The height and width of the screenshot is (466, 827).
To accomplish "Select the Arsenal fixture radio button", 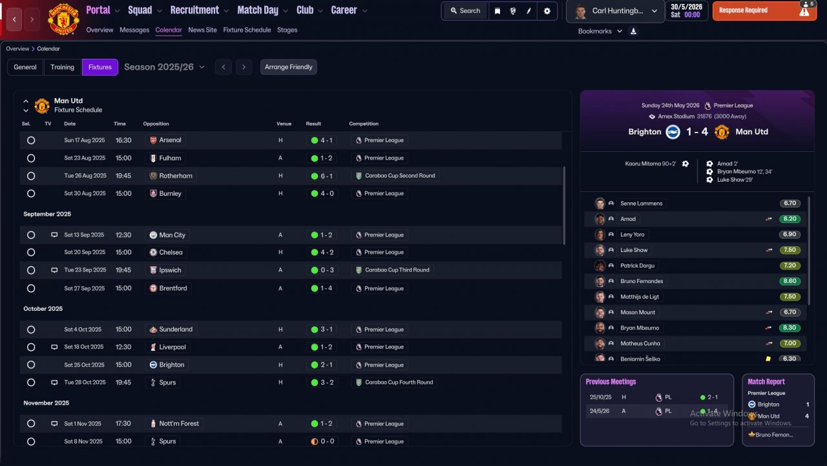I will pos(31,140).
